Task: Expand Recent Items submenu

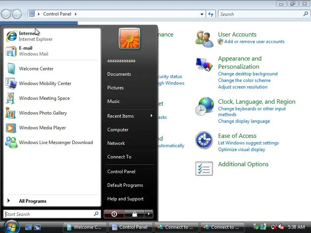Action: pos(129,116)
